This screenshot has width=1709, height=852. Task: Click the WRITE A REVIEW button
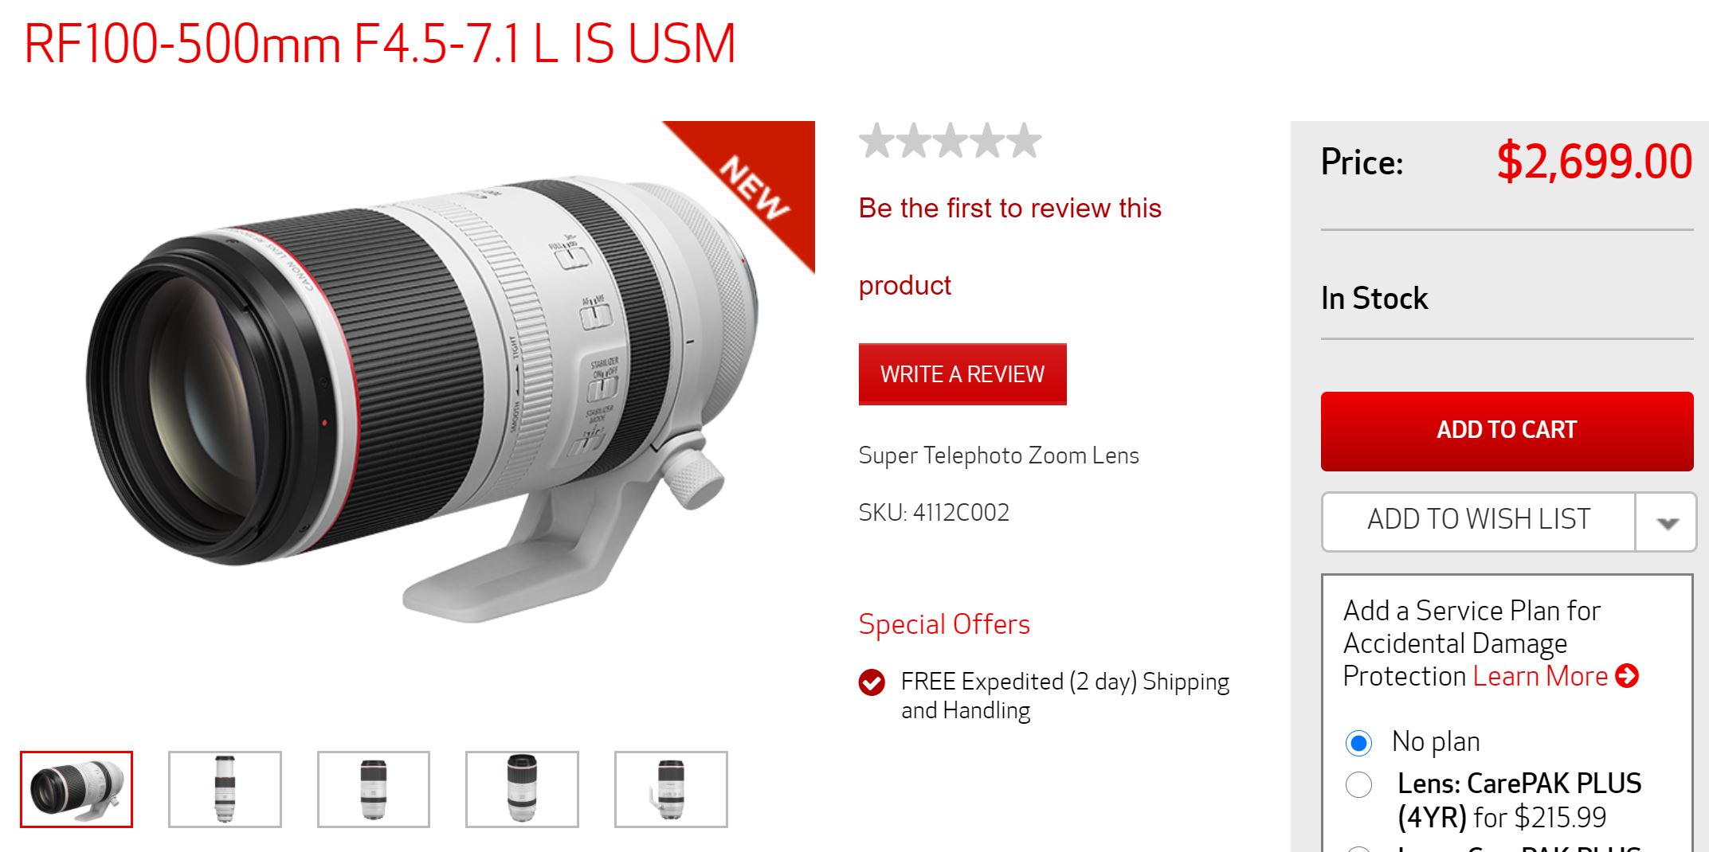click(962, 374)
